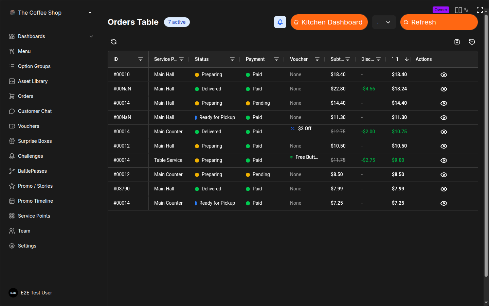Click the eye icon for order #00010
This screenshot has height=306, width=489.
pos(443,74)
